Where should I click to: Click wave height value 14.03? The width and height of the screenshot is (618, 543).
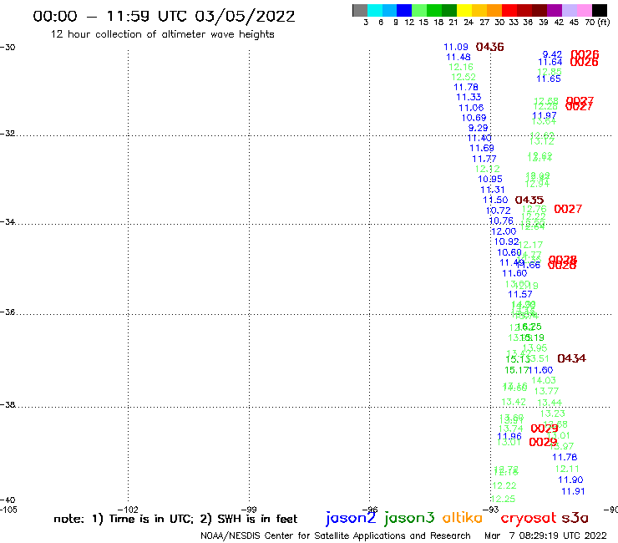click(x=544, y=381)
